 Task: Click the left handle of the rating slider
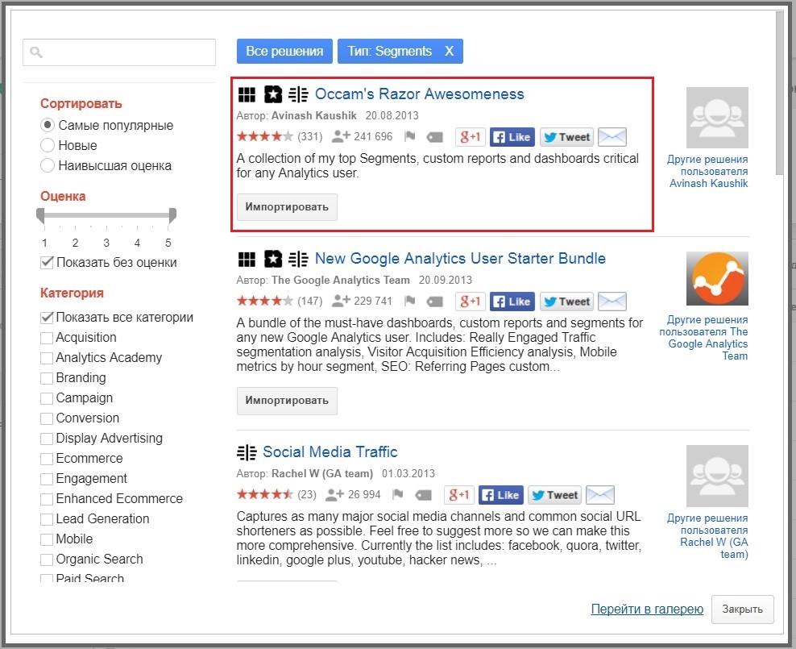40,215
